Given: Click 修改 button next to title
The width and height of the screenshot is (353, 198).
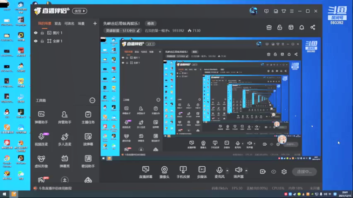Looking at the screenshot, I should click(x=150, y=23).
